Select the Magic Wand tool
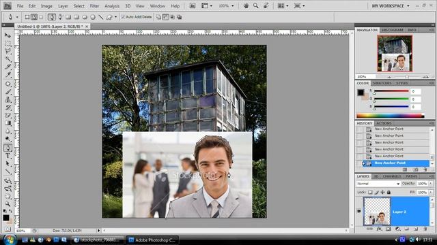Viewport: 437px width, 245px height. (x=8, y=59)
